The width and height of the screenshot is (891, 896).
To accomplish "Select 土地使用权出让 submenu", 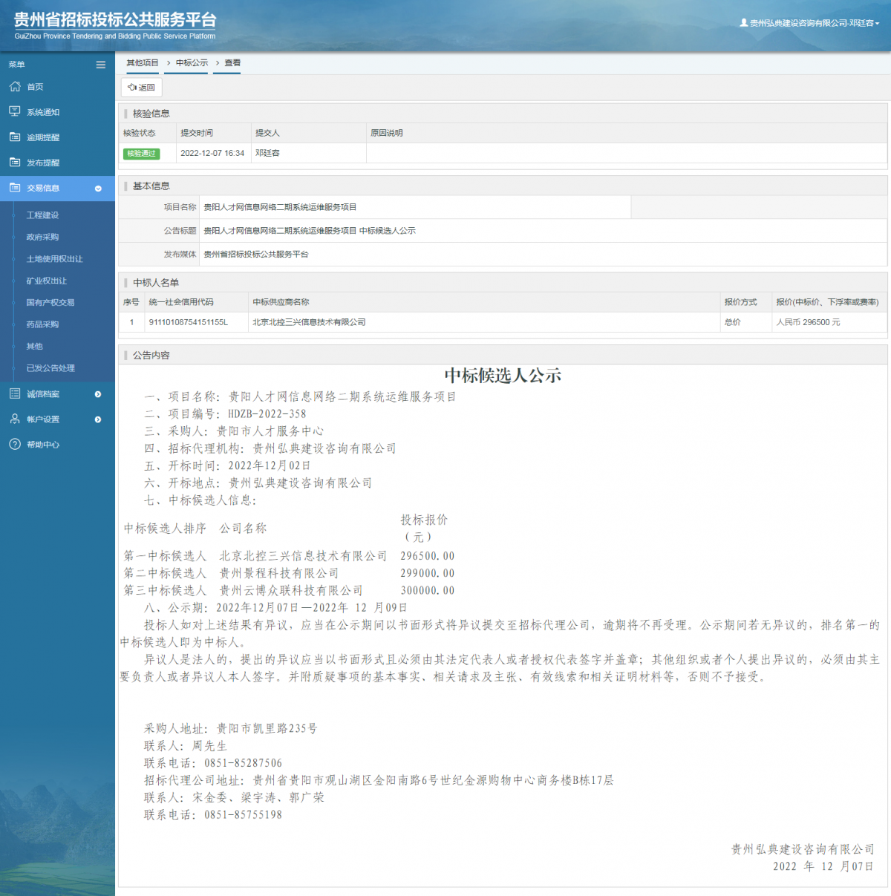I will point(54,259).
